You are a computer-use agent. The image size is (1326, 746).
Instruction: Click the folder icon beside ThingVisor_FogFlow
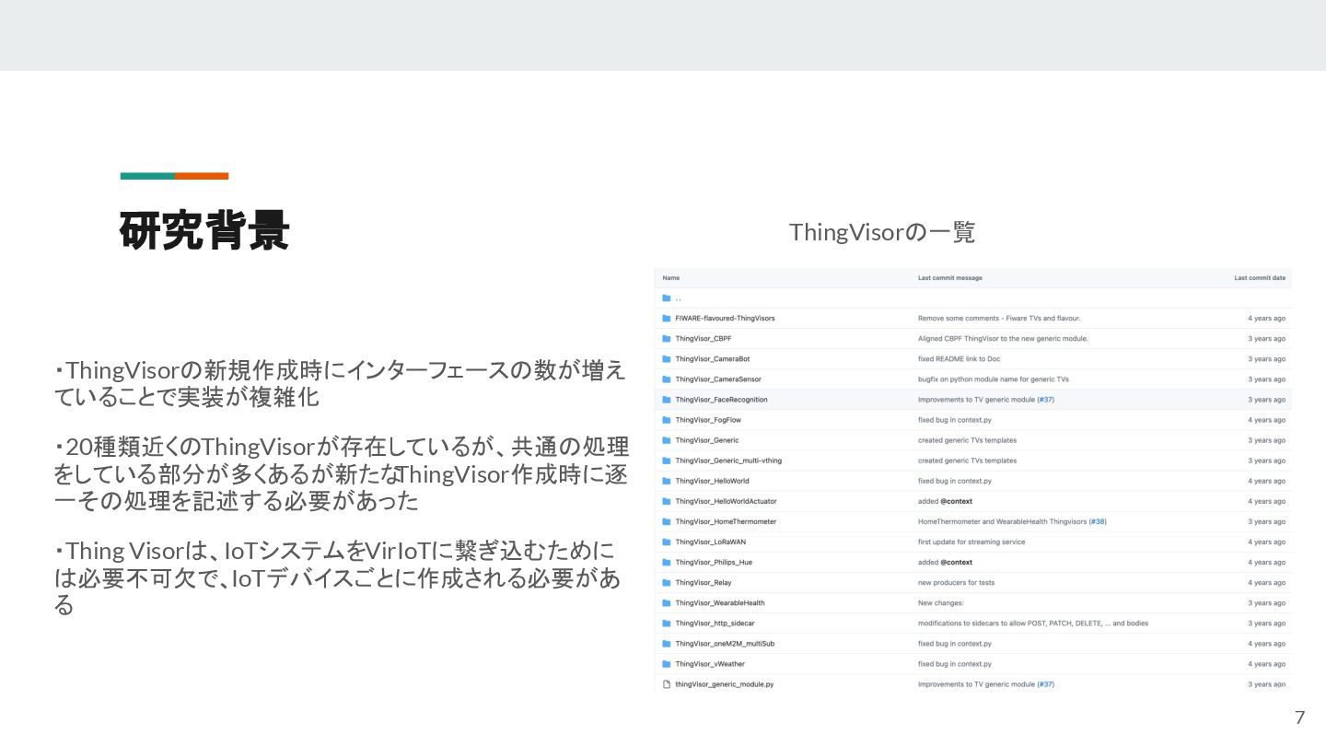click(666, 419)
